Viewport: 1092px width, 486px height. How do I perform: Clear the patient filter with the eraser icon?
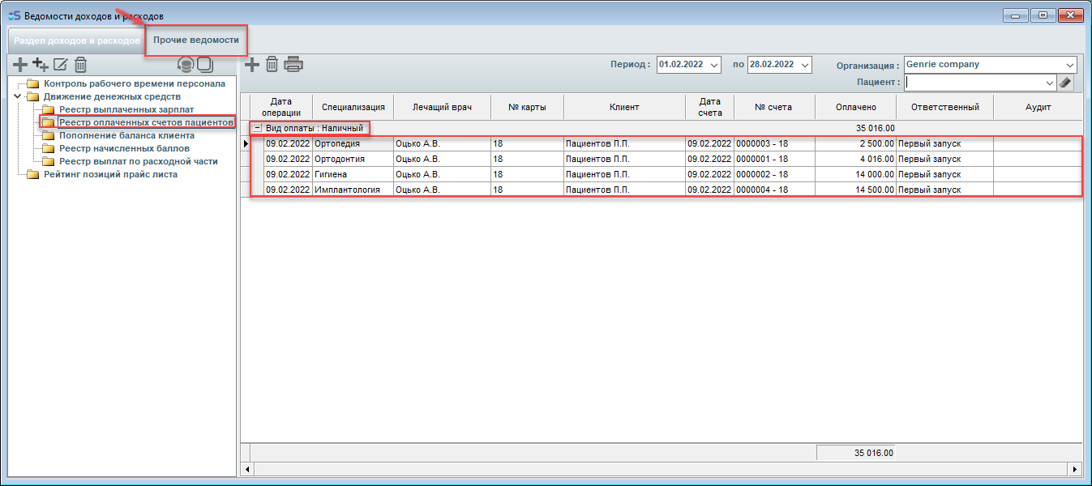point(1065,82)
